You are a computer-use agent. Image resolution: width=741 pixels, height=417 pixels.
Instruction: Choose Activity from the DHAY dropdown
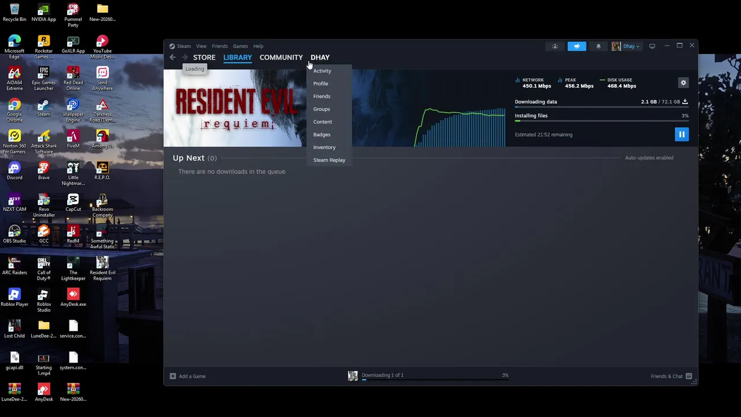point(322,71)
